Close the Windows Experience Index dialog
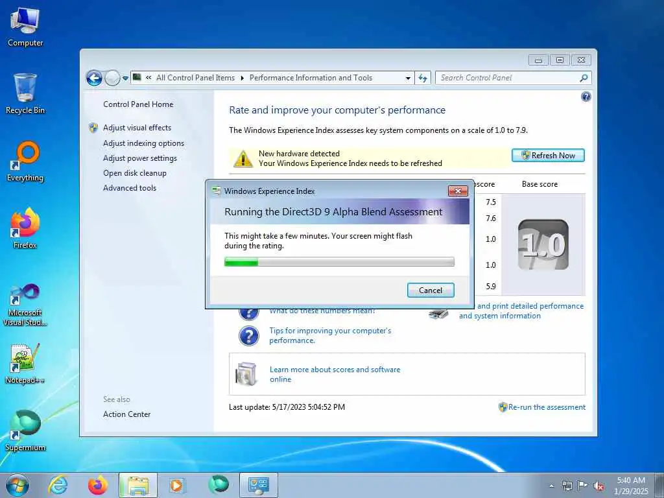The image size is (664, 498). 458,191
